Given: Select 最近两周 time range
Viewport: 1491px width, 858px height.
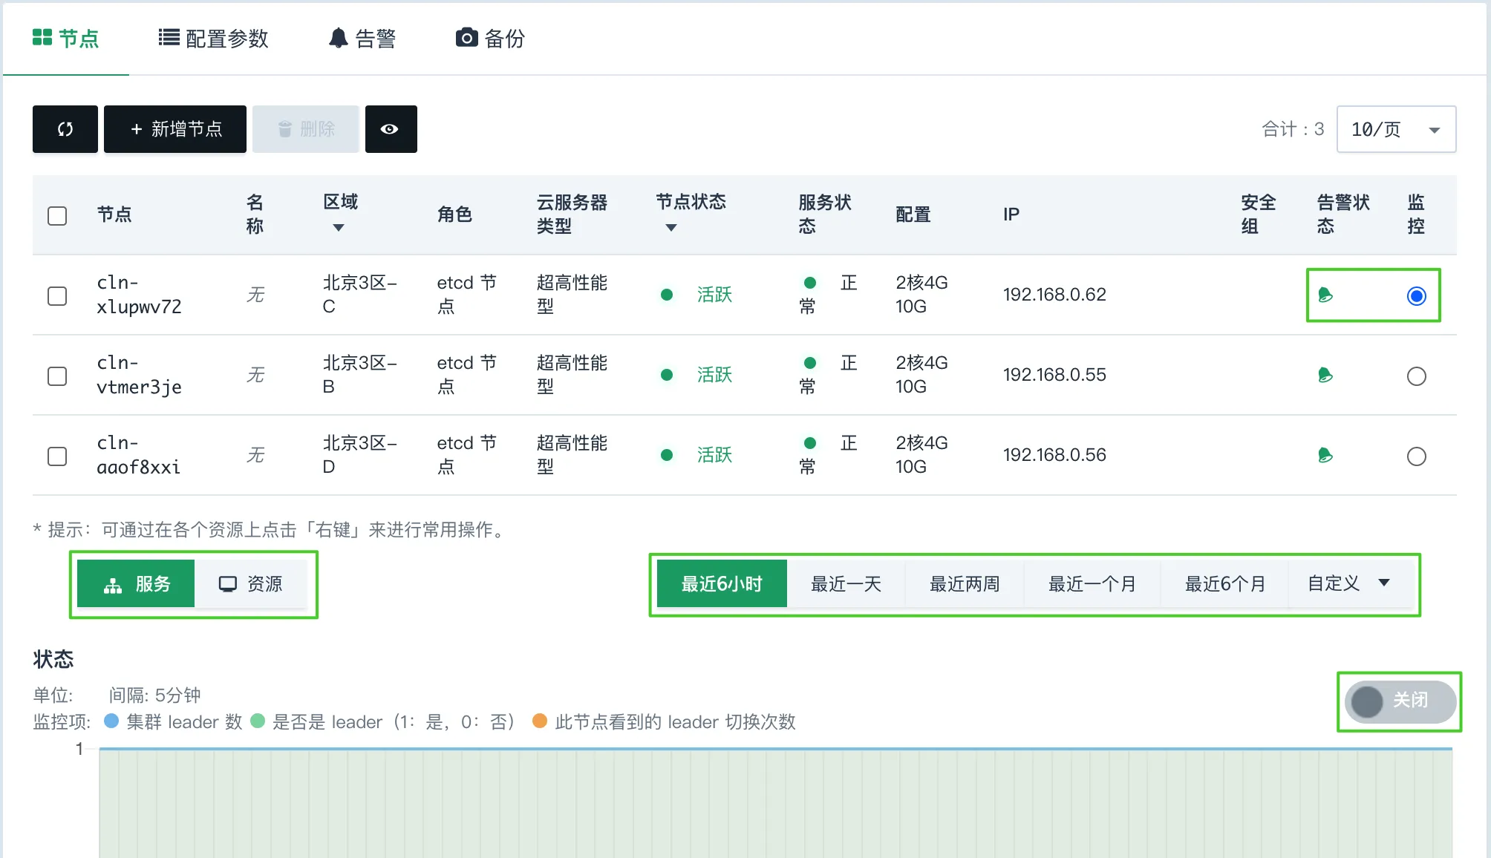Looking at the screenshot, I should click(x=965, y=584).
